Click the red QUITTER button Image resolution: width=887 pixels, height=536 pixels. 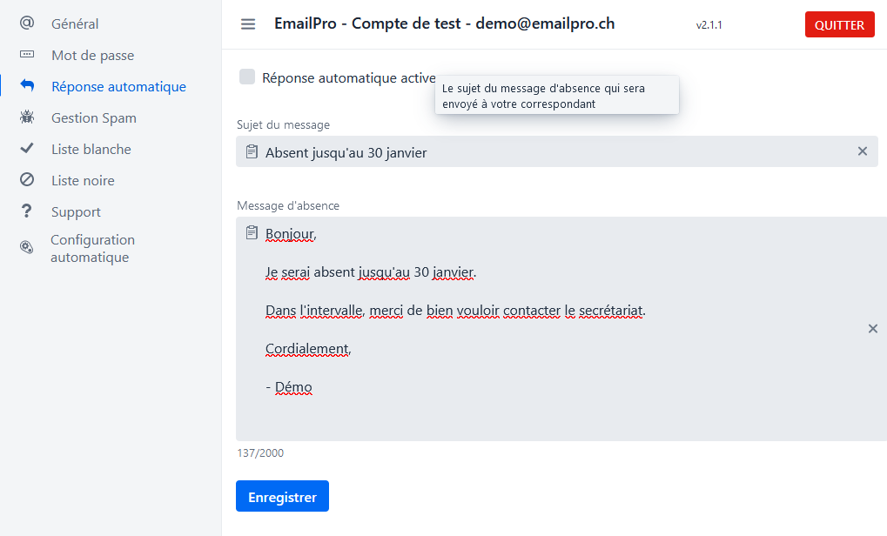pyautogui.click(x=838, y=23)
